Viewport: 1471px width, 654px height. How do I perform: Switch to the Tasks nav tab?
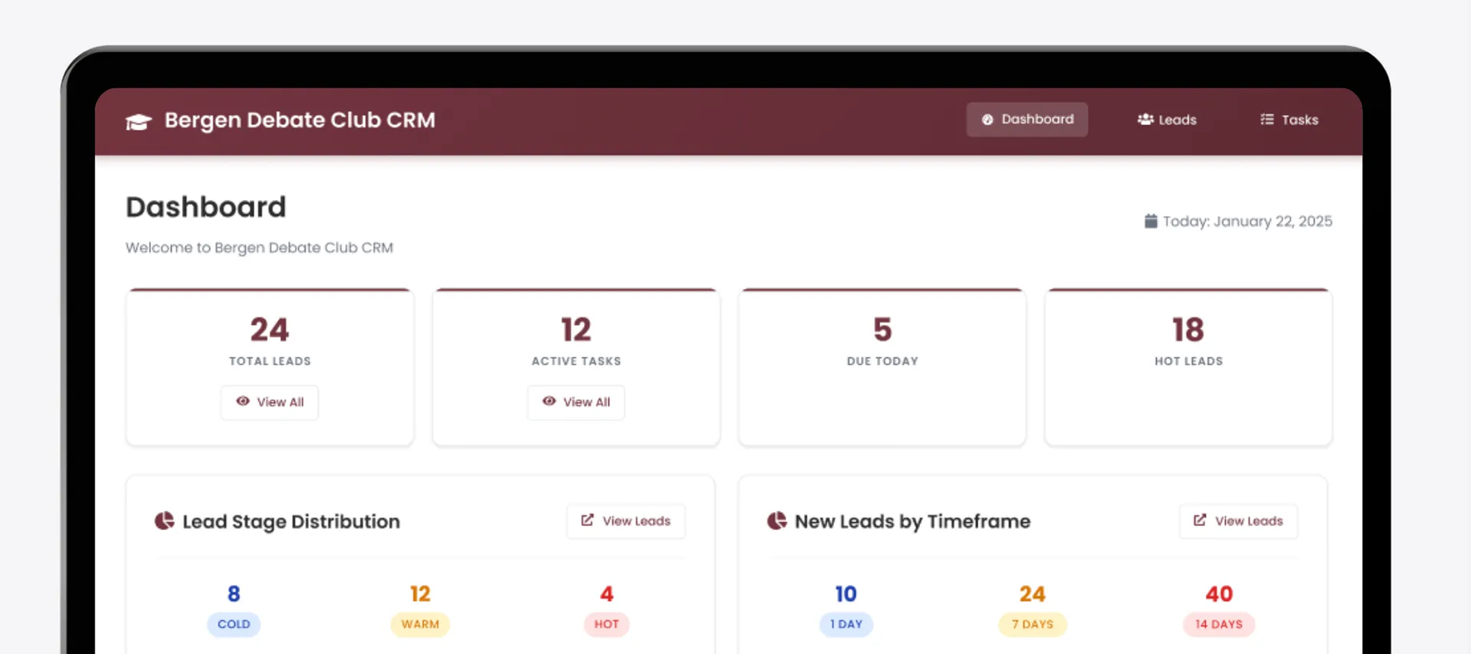tap(1289, 120)
